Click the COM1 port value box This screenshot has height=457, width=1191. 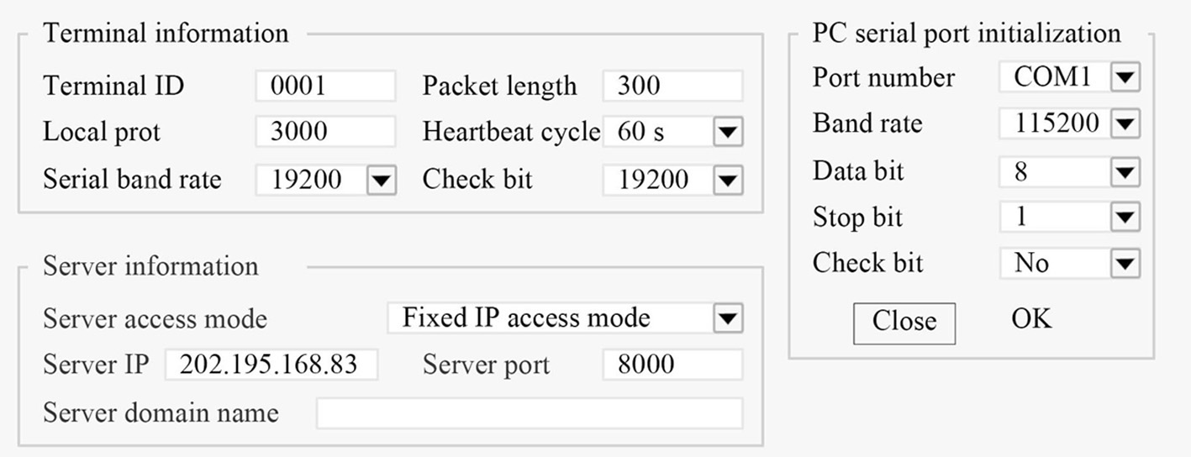1053,78
